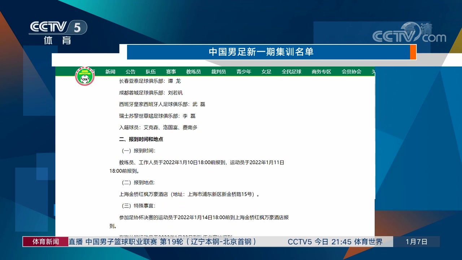The width and height of the screenshot is (462, 260).
Task: Select 队伍 in the navigation bar
Action: [151, 71]
